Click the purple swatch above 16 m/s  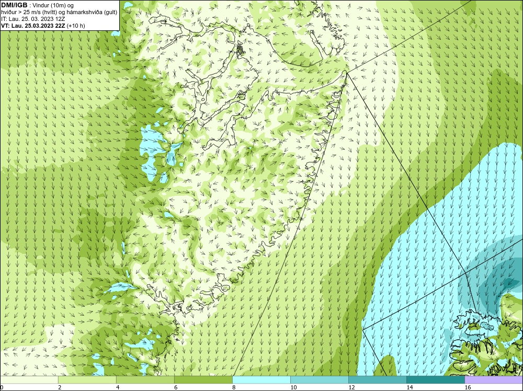(494, 380)
